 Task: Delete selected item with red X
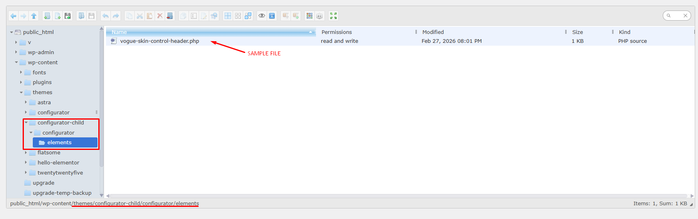[160, 16]
